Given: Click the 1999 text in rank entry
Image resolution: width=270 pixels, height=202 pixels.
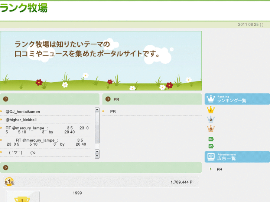Looking at the screenshot, I should pos(77,193).
